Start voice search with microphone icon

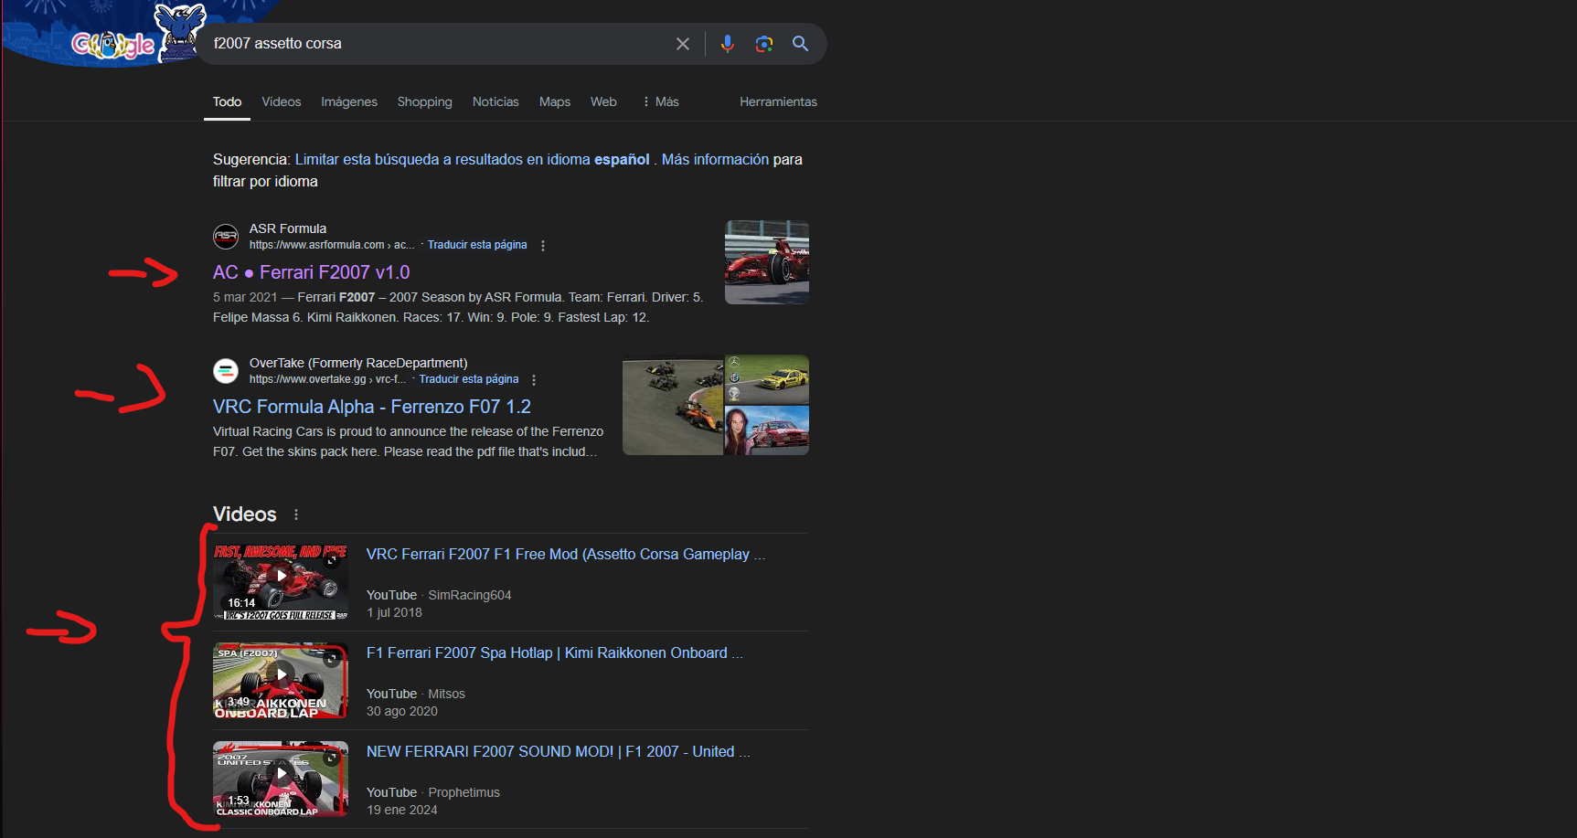coord(728,44)
